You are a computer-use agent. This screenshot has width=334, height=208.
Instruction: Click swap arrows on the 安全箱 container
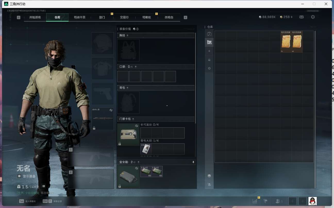tap(137, 168)
